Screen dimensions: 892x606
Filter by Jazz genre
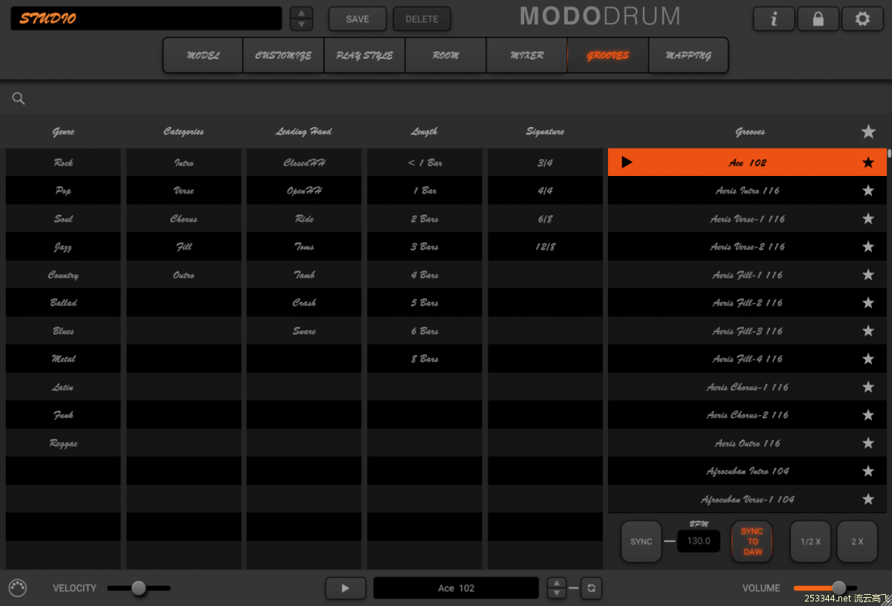(x=63, y=247)
